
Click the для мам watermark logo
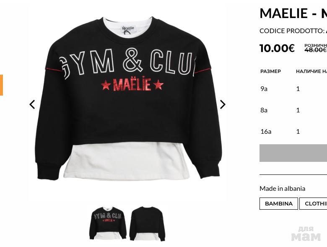(x=306, y=234)
